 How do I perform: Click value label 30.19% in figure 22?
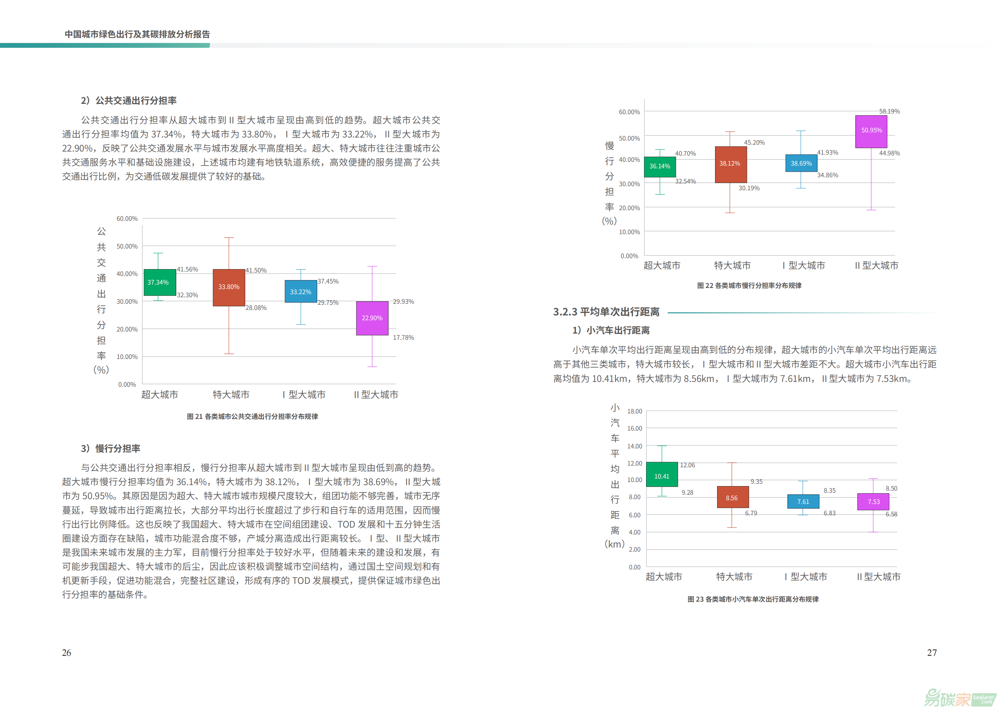[x=749, y=188]
